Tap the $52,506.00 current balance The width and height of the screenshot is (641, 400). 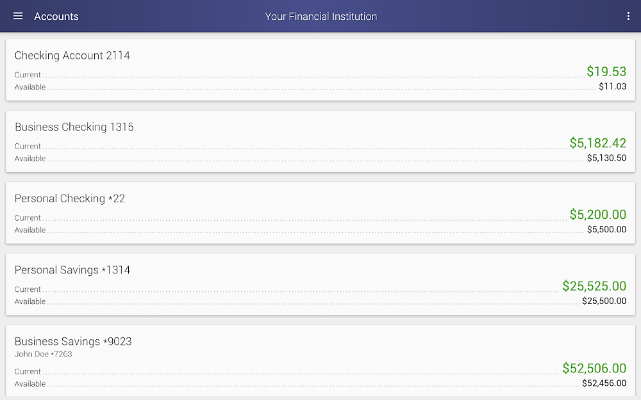click(x=595, y=368)
